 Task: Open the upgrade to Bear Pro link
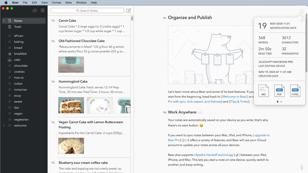pos(262,135)
